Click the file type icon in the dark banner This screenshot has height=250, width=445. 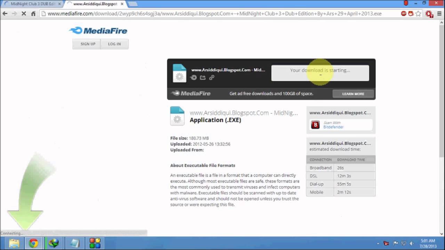(179, 73)
